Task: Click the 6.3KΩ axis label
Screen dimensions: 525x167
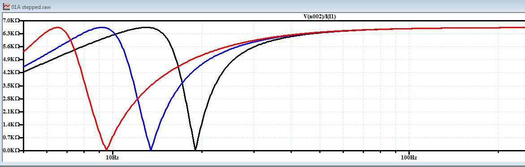Action: (x=11, y=33)
